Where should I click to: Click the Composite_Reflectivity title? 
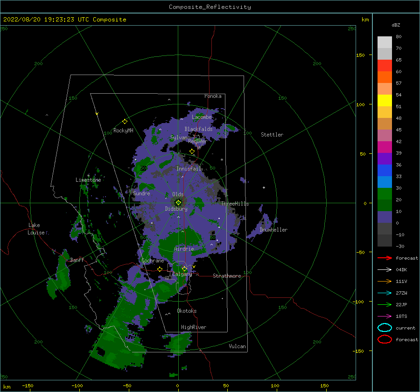pyautogui.click(x=210, y=7)
